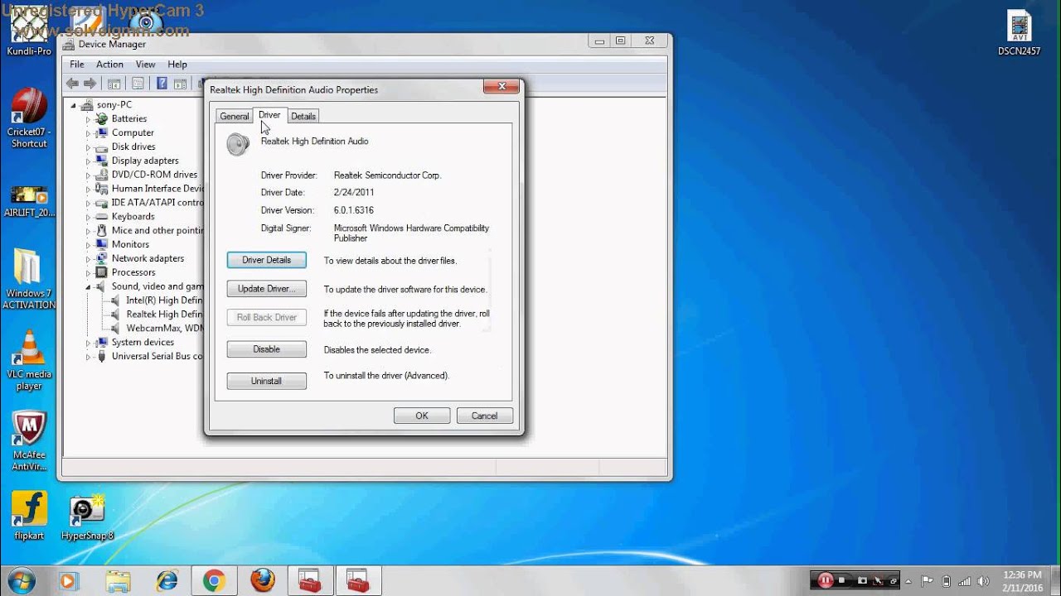Click the Action Center flag tray icon
The image size is (1061, 596).
pos(928,581)
